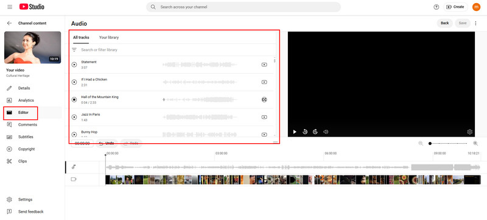Click the Back button
The height and width of the screenshot is (220, 487).
(x=445, y=23)
